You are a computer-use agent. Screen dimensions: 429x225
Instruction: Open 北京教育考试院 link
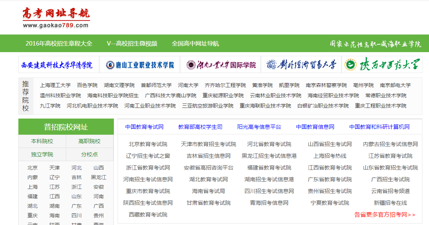[x=148, y=144]
